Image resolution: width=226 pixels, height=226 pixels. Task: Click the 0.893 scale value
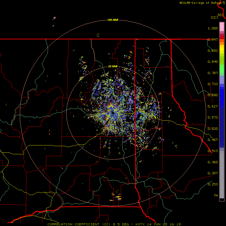(213, 50)
